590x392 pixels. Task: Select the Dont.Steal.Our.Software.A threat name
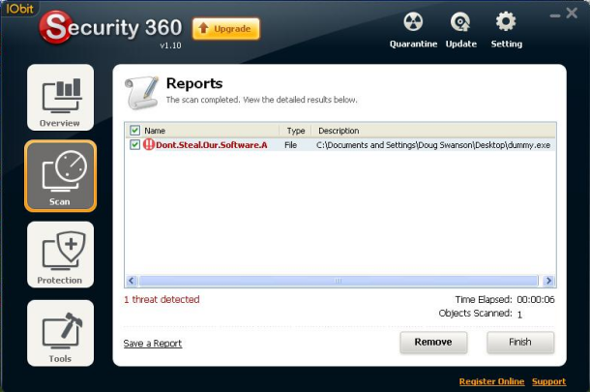pos(212,145)
